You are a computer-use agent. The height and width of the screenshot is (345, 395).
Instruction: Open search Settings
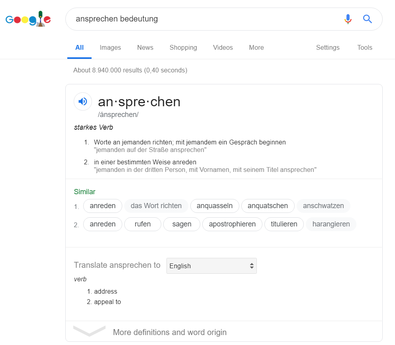tap(327, 48)
